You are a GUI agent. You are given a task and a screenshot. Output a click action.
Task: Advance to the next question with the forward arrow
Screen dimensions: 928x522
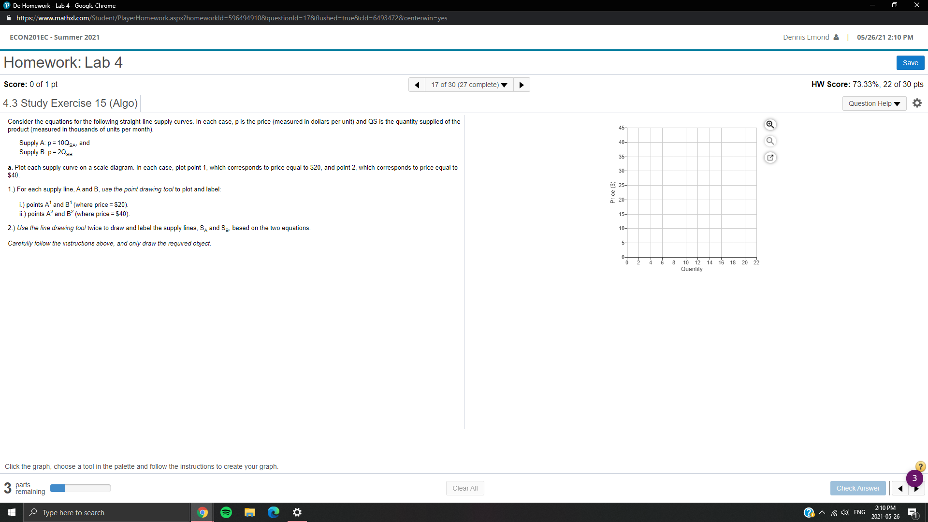click(x=522, y=85)
